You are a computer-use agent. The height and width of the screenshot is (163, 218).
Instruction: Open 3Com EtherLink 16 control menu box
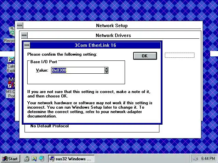pyautogui.click(x=27, y=45)
